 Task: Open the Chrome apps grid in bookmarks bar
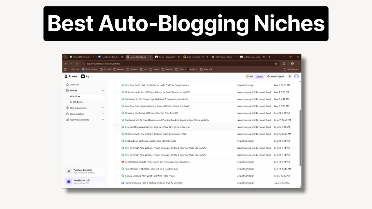point(65,69)
